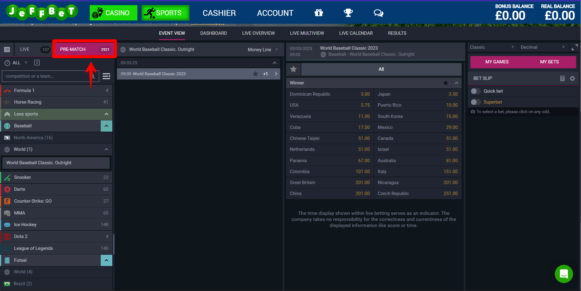Star the Winner market

446,83
